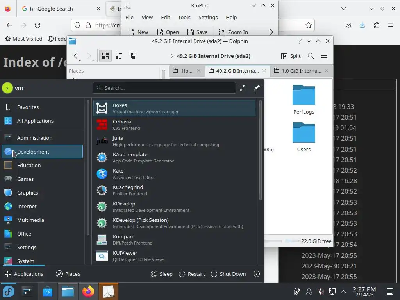
Task: Pin the application launcher open
Action: [256, 88]
